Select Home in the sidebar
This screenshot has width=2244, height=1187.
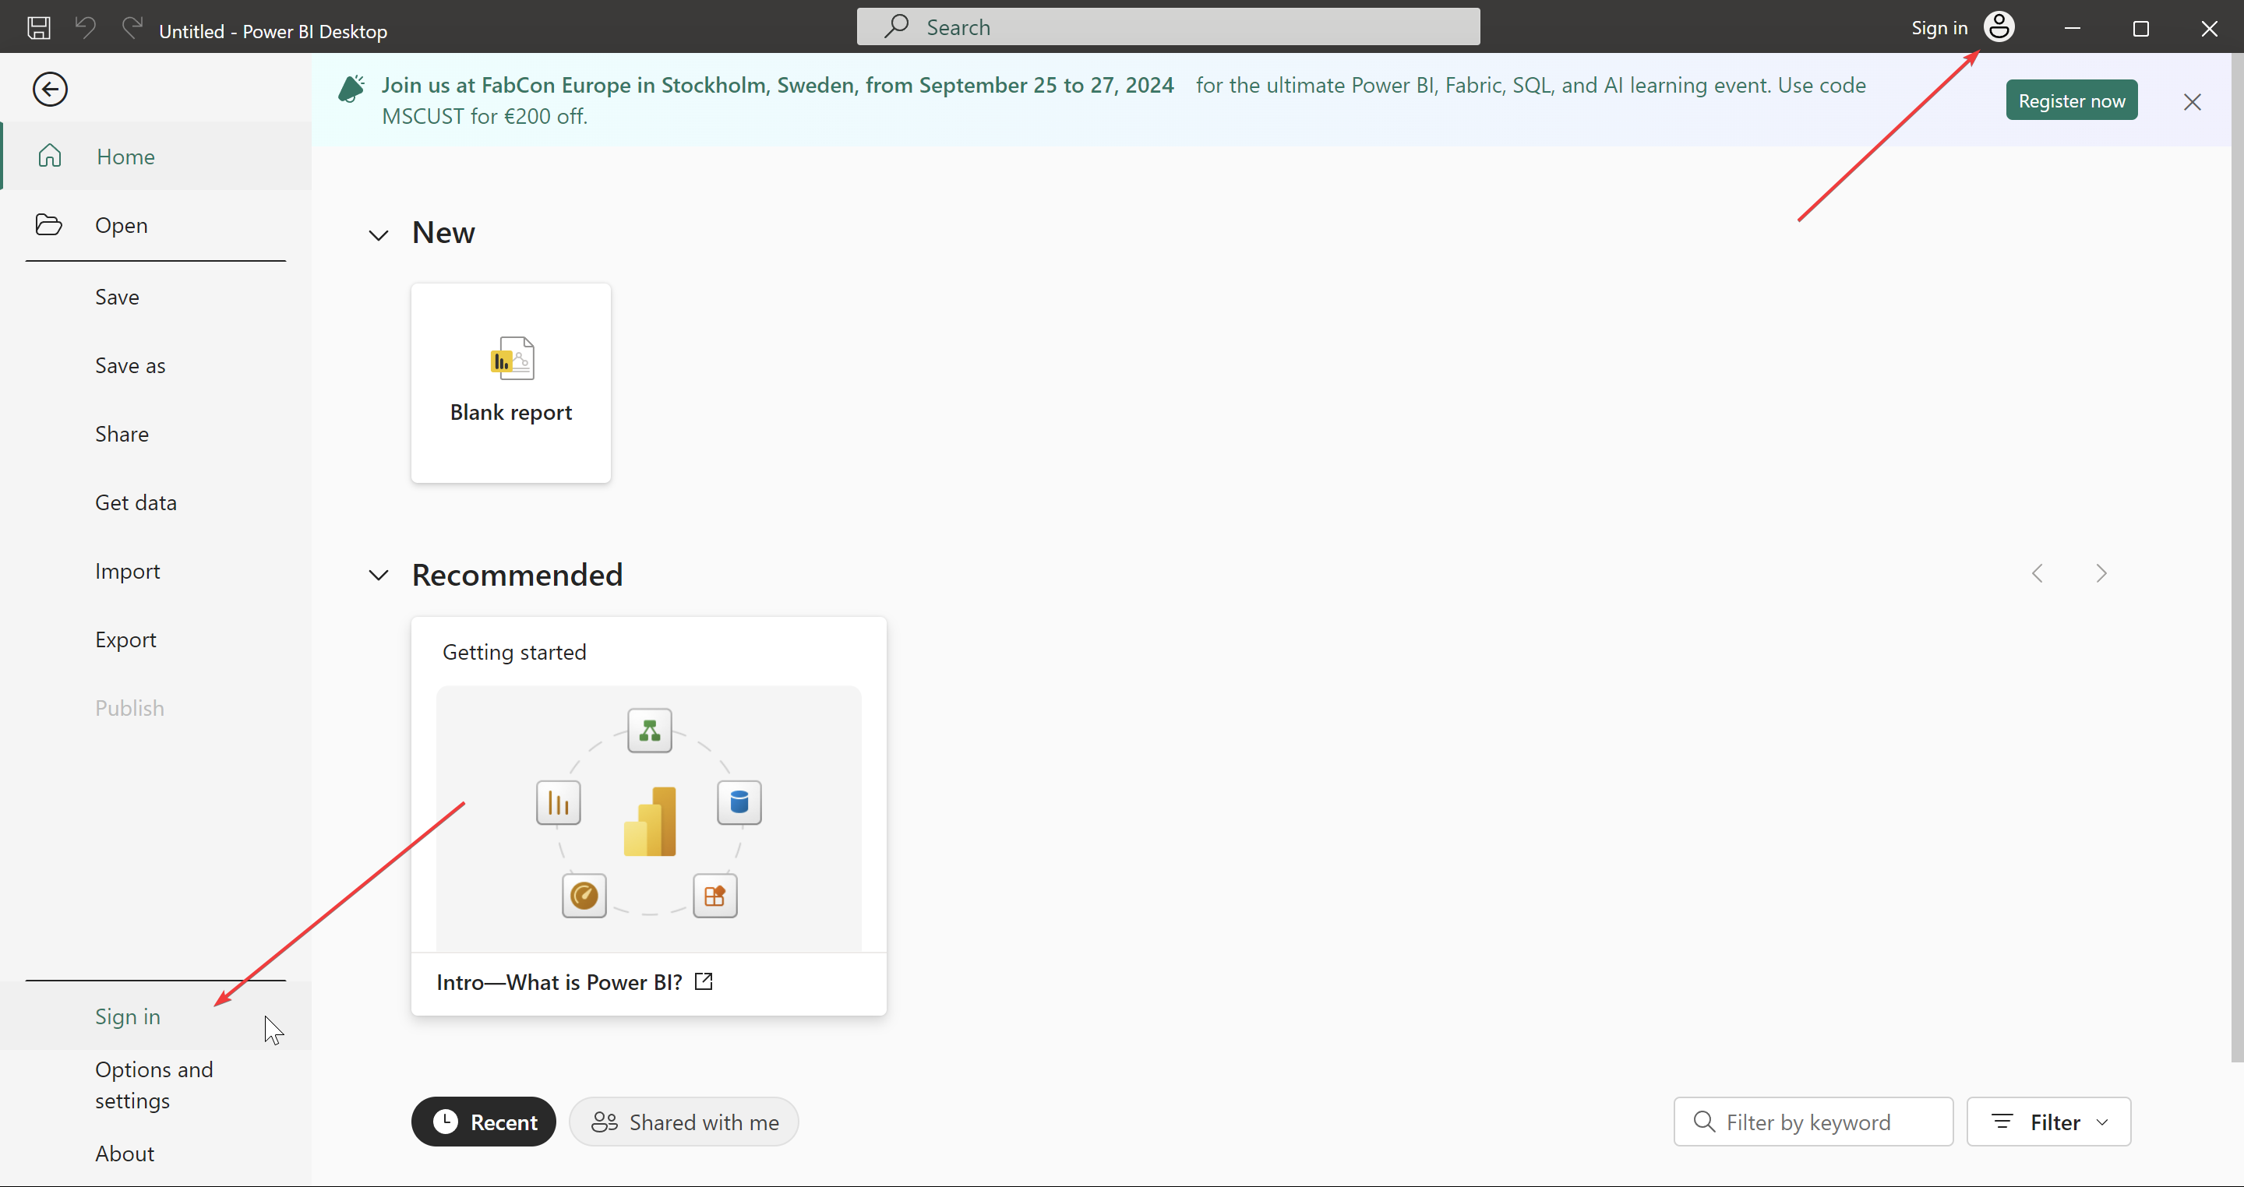tap(157, 156)
